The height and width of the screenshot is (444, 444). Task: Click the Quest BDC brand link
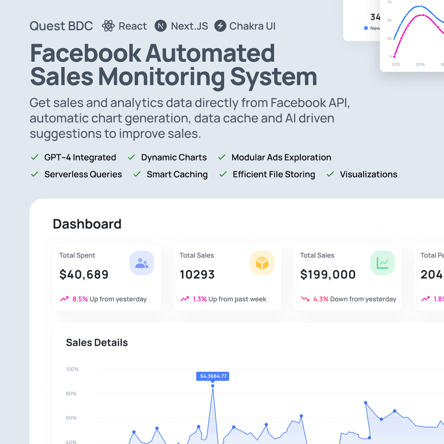point(61,26)
